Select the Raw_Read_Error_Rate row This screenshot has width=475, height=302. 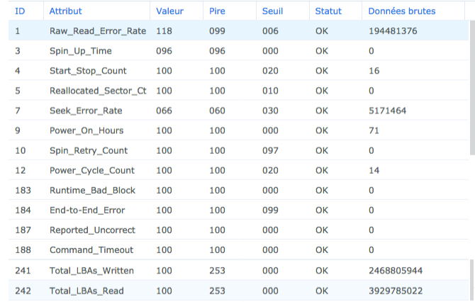(238, 31)
